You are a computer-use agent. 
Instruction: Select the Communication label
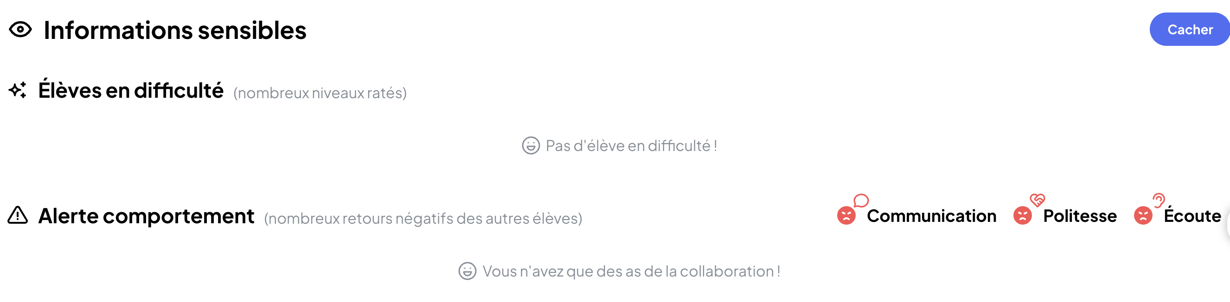click(931, 216)
